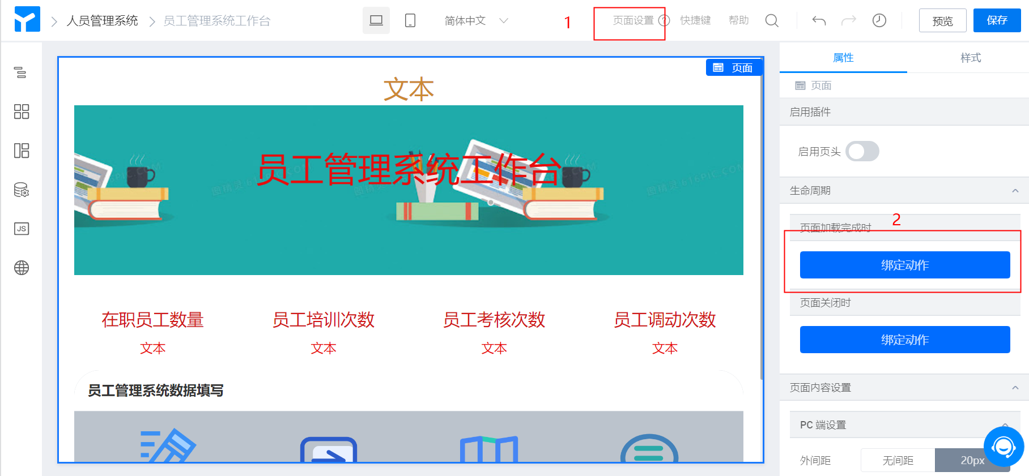Redo the last undone edit
1029x476 pixels.
pos(849,20)
